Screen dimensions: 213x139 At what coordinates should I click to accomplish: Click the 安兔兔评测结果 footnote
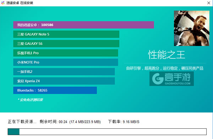pyautogui.click(x=30, y=100)
